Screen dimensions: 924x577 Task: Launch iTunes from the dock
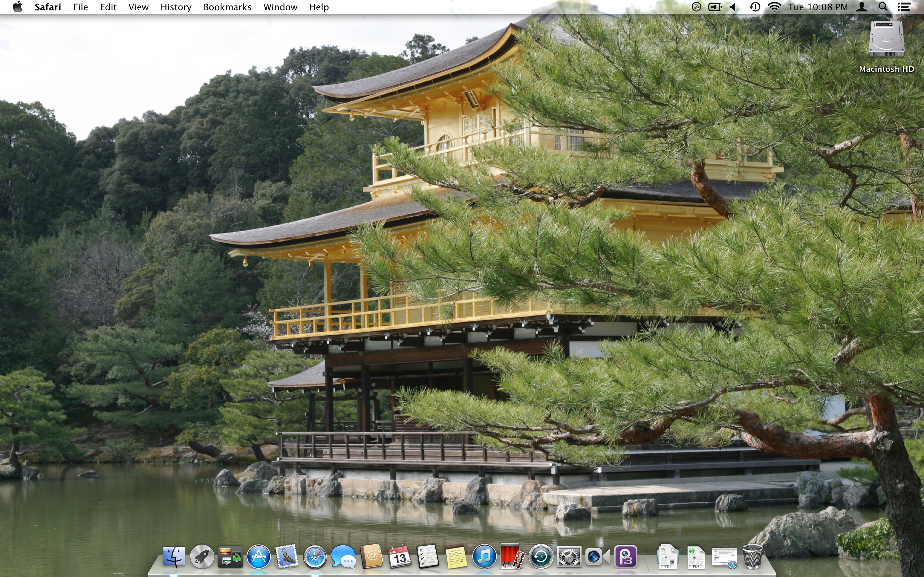484,556
